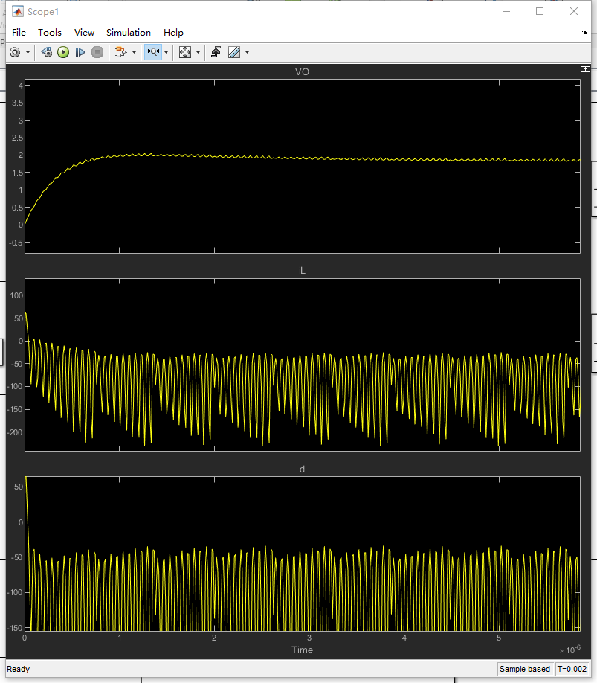Open the View menu
The height and width of the screenshot is (683, 597).
84,33
